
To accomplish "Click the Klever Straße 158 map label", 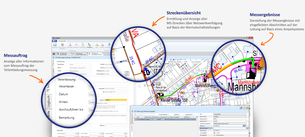I will pos(174,100).
